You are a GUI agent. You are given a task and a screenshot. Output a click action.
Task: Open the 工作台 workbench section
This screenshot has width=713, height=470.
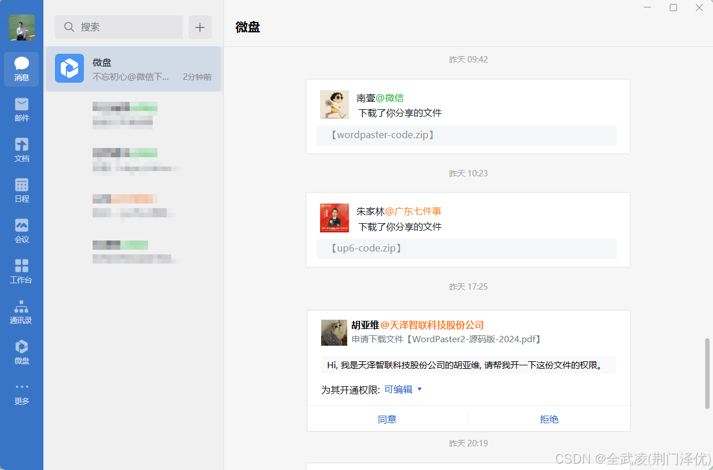click(21, 272)
